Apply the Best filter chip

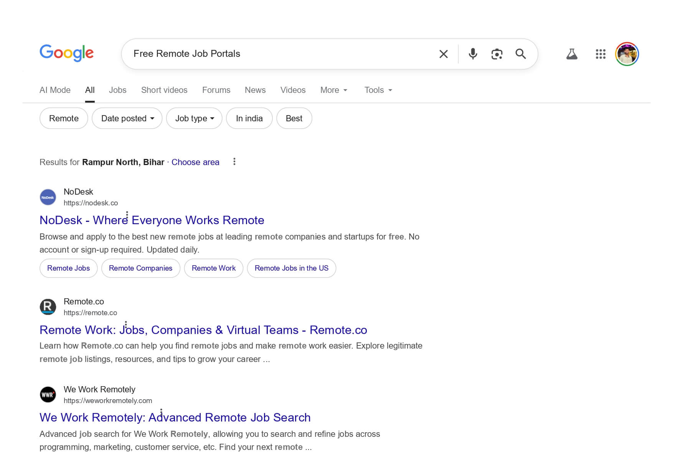pos(294,118)
